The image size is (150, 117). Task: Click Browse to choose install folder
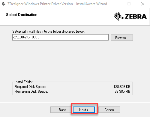[122, 38]
